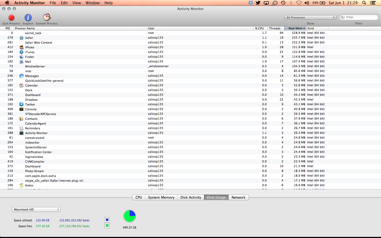Image resolution: width=381 pixels, height=238 pixels.
Task: Open the File menu
Action: tap(53, 3)
